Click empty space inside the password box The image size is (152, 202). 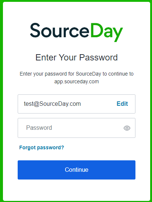click(88, 128)
